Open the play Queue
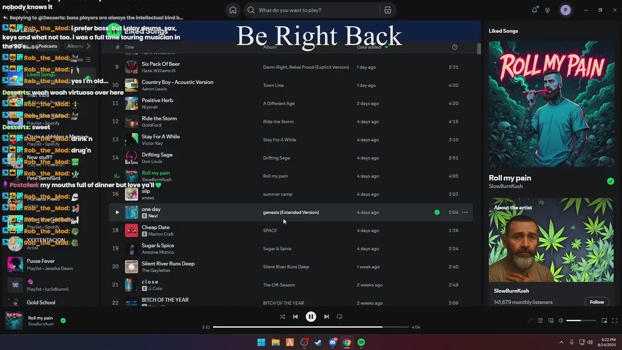This screenshot has width=622, height=350. [x=540, y=321]
